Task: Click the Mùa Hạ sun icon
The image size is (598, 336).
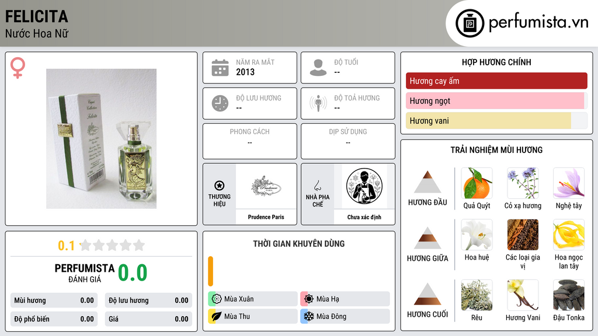Action: click(309, 299)
